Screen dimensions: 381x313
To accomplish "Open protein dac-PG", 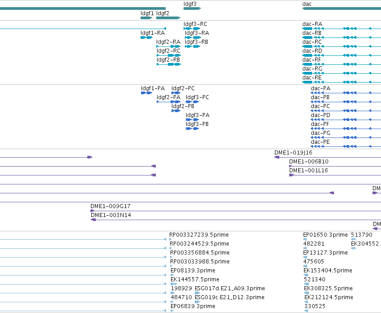I will coord(321,133).
